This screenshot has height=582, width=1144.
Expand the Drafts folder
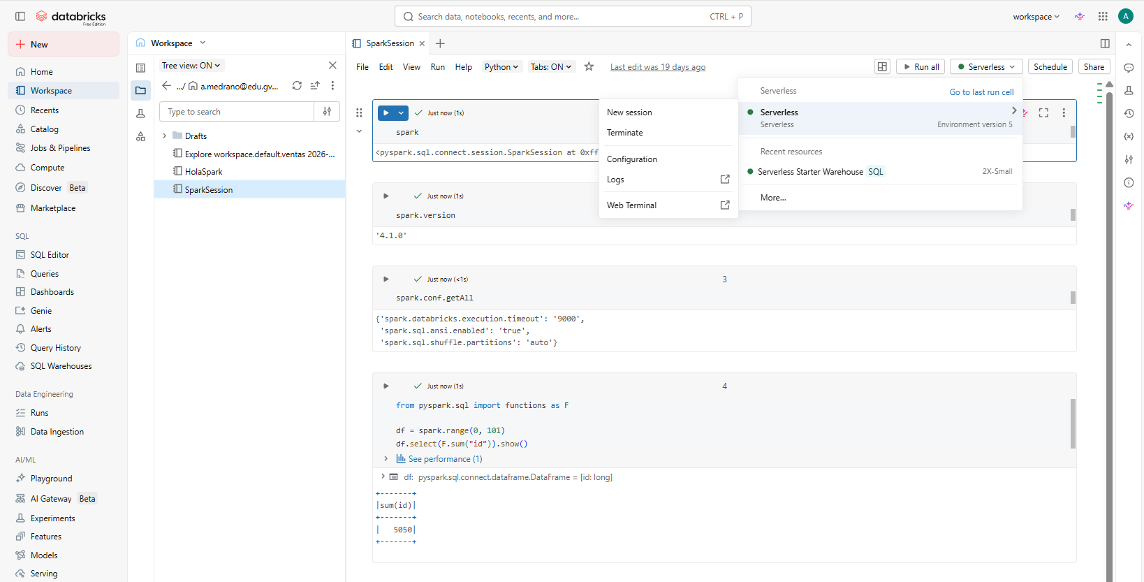(165, 136)
